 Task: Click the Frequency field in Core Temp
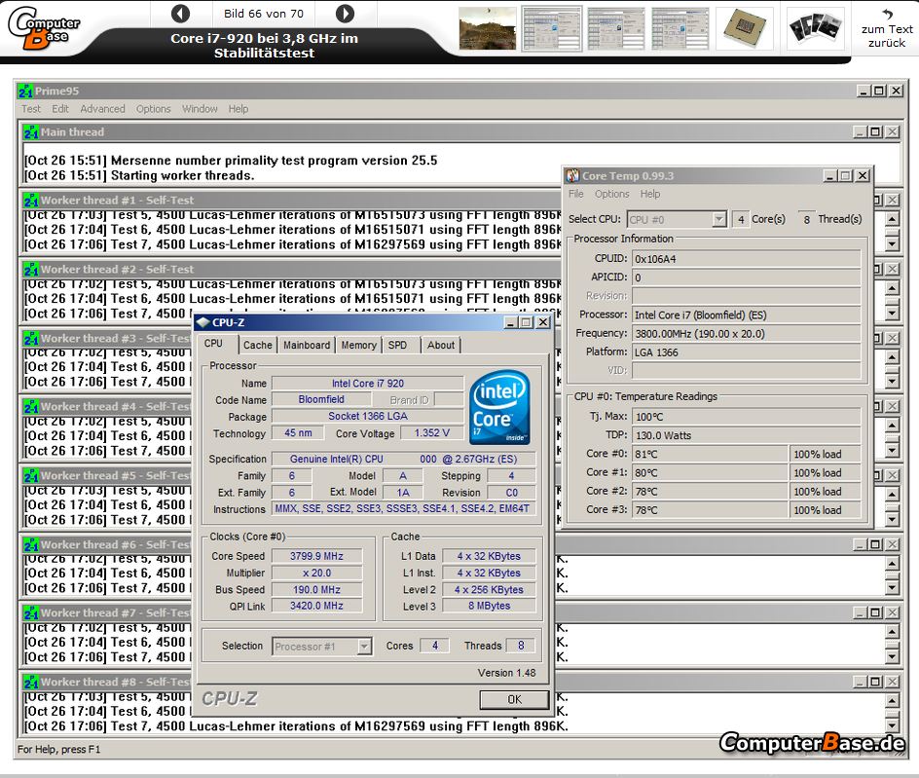coord(746,334)
